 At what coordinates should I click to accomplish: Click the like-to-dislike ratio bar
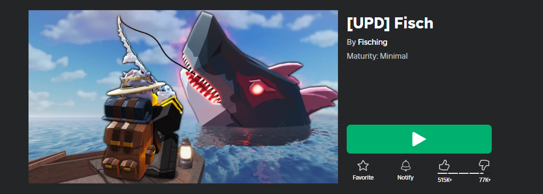pyautogui.click(x=464, y=173)
